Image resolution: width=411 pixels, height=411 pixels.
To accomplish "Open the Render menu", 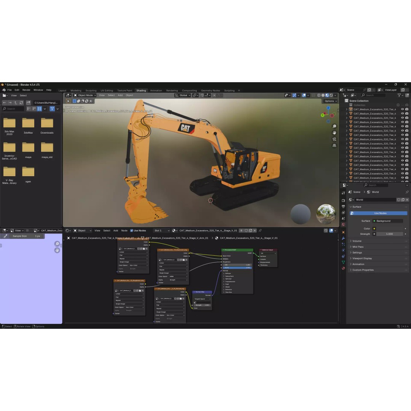I will coord(26,90).
